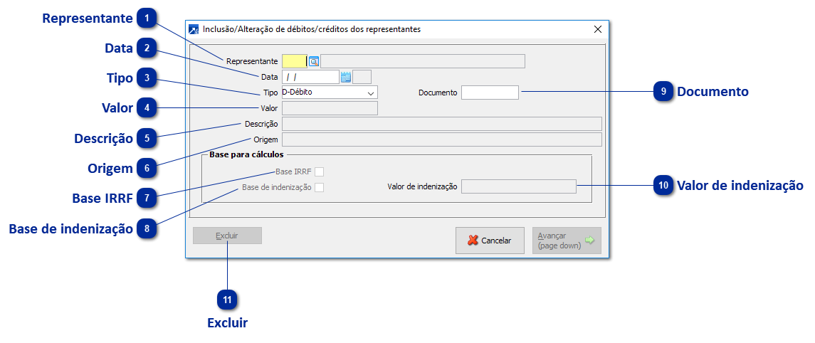Click the application icon in title bar
Image resolution: width=815 pixels, height=343 pixels.
click(194, 29)
